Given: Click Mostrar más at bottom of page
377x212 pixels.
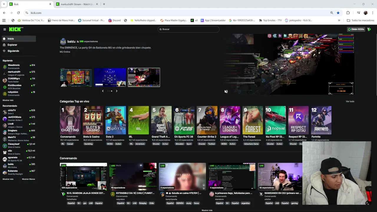Looking at the screenshot, I should [x=207, y=210].
